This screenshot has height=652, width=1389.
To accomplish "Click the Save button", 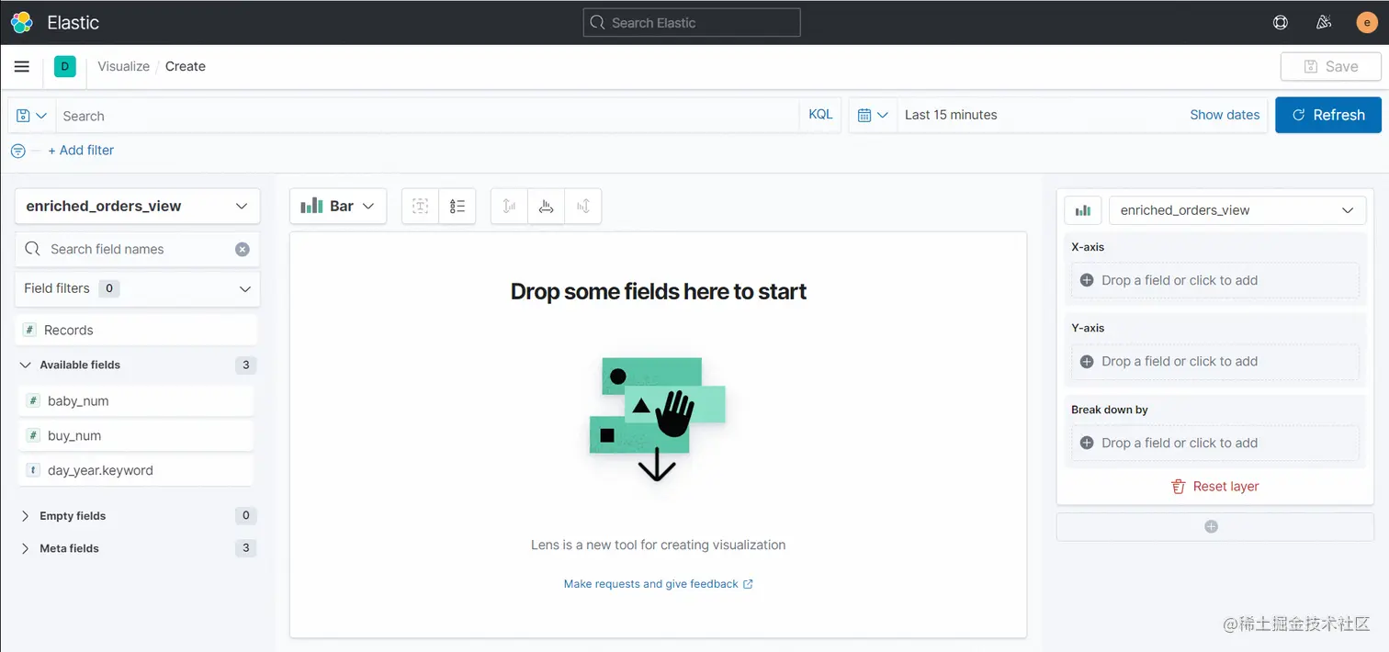I will [x=1331, y=66].
